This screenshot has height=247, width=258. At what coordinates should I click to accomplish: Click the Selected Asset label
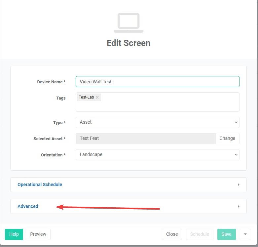(50, 139)
